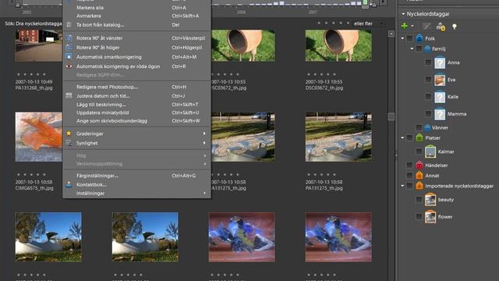499x281 pixels.
Task: Click the smart fix icon in menu
Action: click(x=69, y=57)
